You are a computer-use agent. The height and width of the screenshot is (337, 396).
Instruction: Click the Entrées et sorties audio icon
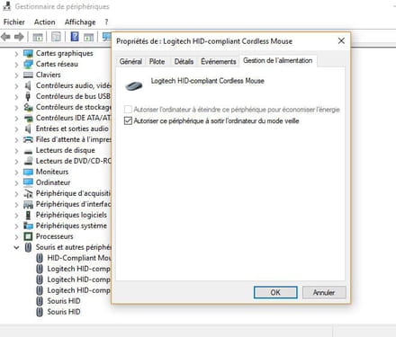point(28,129)
